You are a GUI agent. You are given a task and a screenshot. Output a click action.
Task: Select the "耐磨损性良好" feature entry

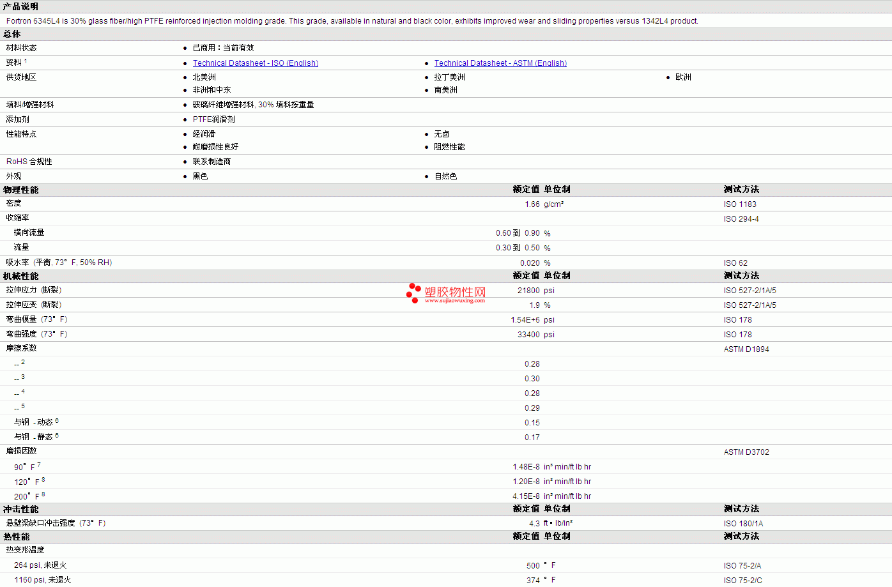216,147
